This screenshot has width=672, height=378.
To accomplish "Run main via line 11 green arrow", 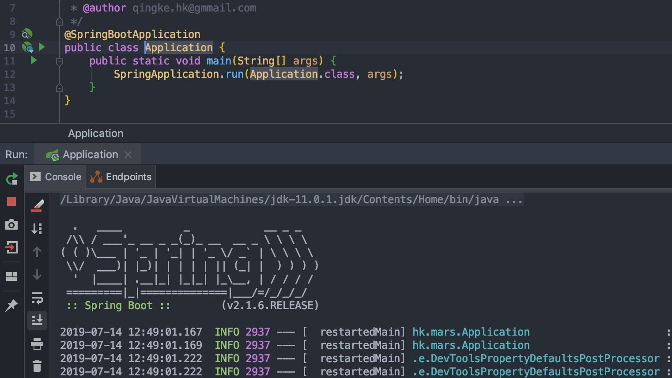I will (34, 60).
